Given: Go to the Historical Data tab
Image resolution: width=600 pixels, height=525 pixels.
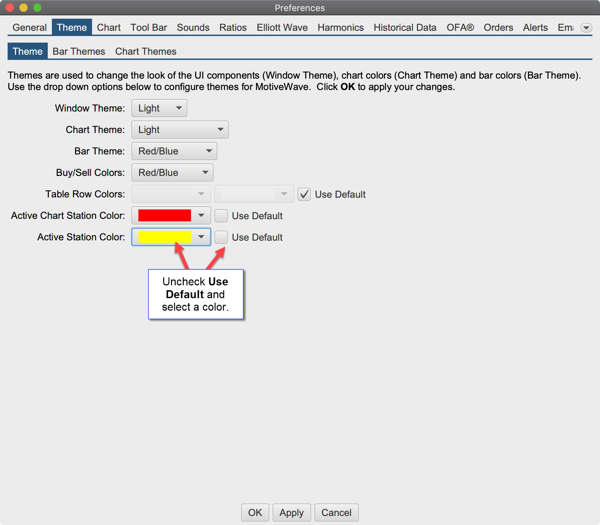Looking at the screenshot, I should (405, 28).
